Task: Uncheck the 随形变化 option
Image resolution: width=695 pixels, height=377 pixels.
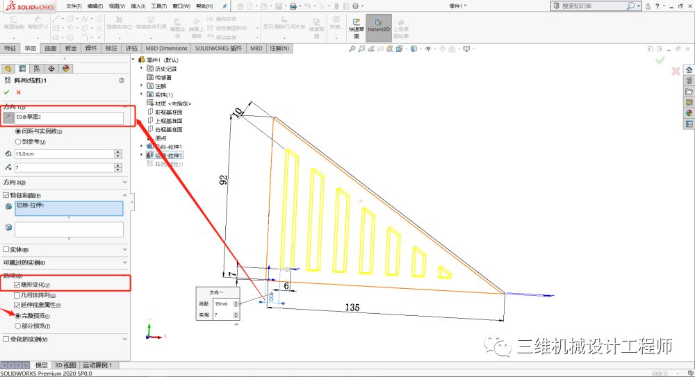Action: [x=17, y=285]
